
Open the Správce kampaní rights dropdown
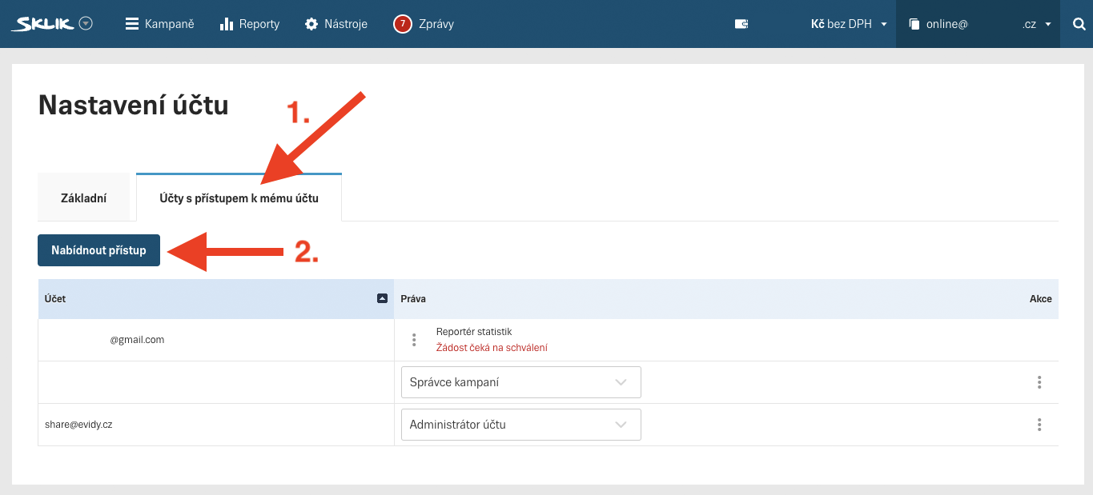tap(521, 382)
